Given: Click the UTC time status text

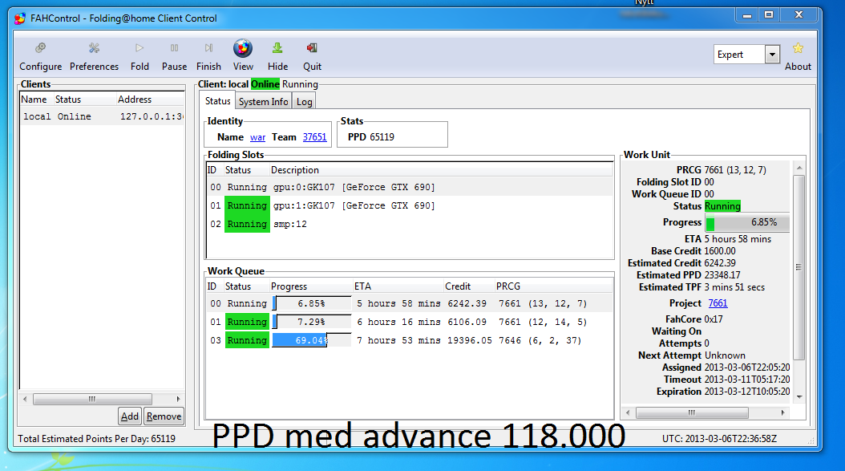Looking at the screenshot, I should (x=719, y=439).
